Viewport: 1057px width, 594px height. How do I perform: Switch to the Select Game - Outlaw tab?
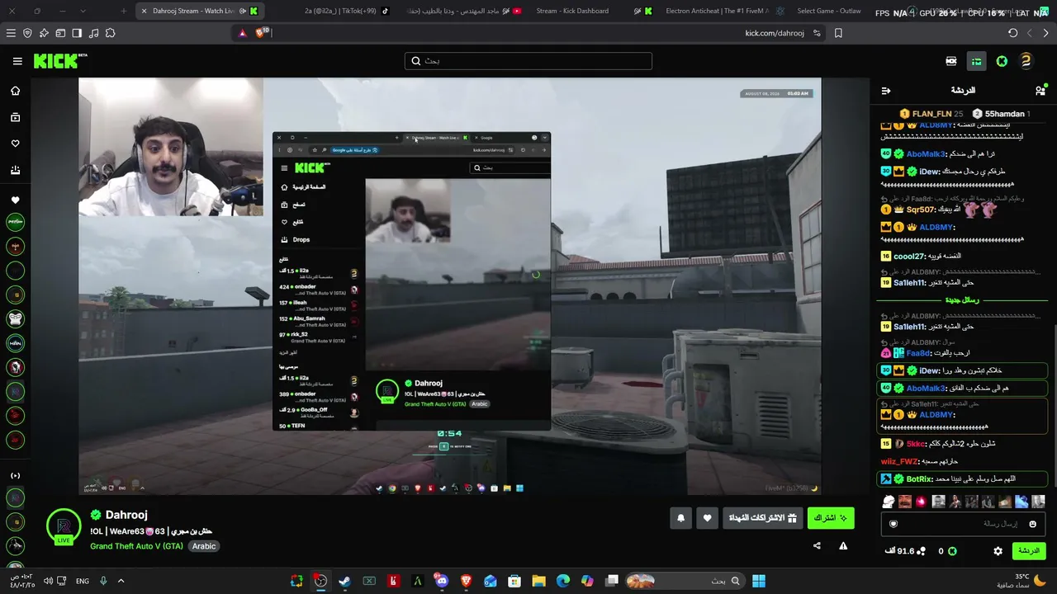coord(829,11)
